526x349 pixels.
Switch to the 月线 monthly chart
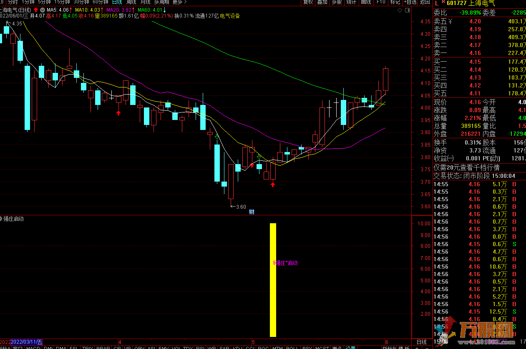(146, 2)
